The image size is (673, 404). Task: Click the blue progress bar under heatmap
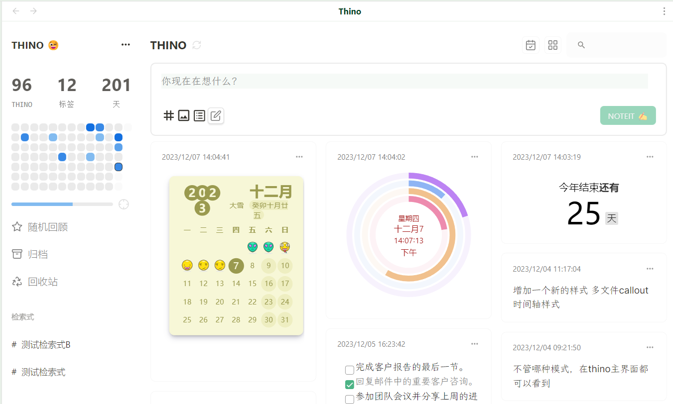tap(62, 204)
